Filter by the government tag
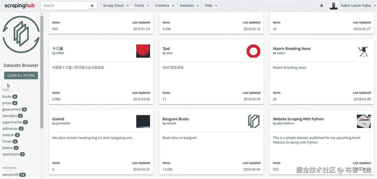Viewport: 377px width, 179px height. click(x=15, y=109)
